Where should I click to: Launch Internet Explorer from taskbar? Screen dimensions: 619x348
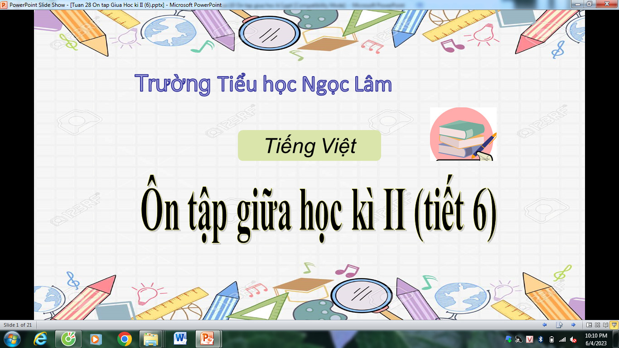[x=40, y=339]
